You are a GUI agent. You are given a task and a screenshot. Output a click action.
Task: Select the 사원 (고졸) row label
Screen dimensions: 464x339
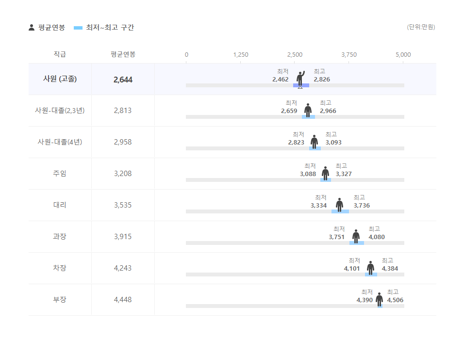coord(60,79)
